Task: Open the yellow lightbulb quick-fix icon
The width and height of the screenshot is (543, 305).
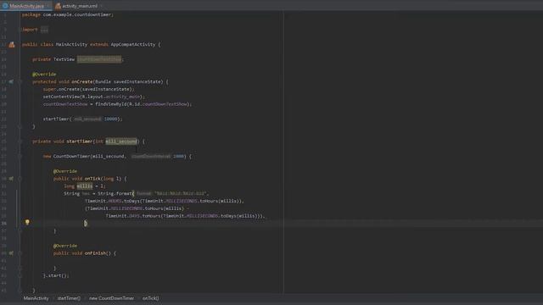Action: click(x=27, y=222)
